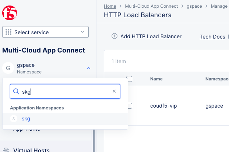Open Virtual Hosts in the sidebar
The image size is (229, 152).
(x=31, y=149)
